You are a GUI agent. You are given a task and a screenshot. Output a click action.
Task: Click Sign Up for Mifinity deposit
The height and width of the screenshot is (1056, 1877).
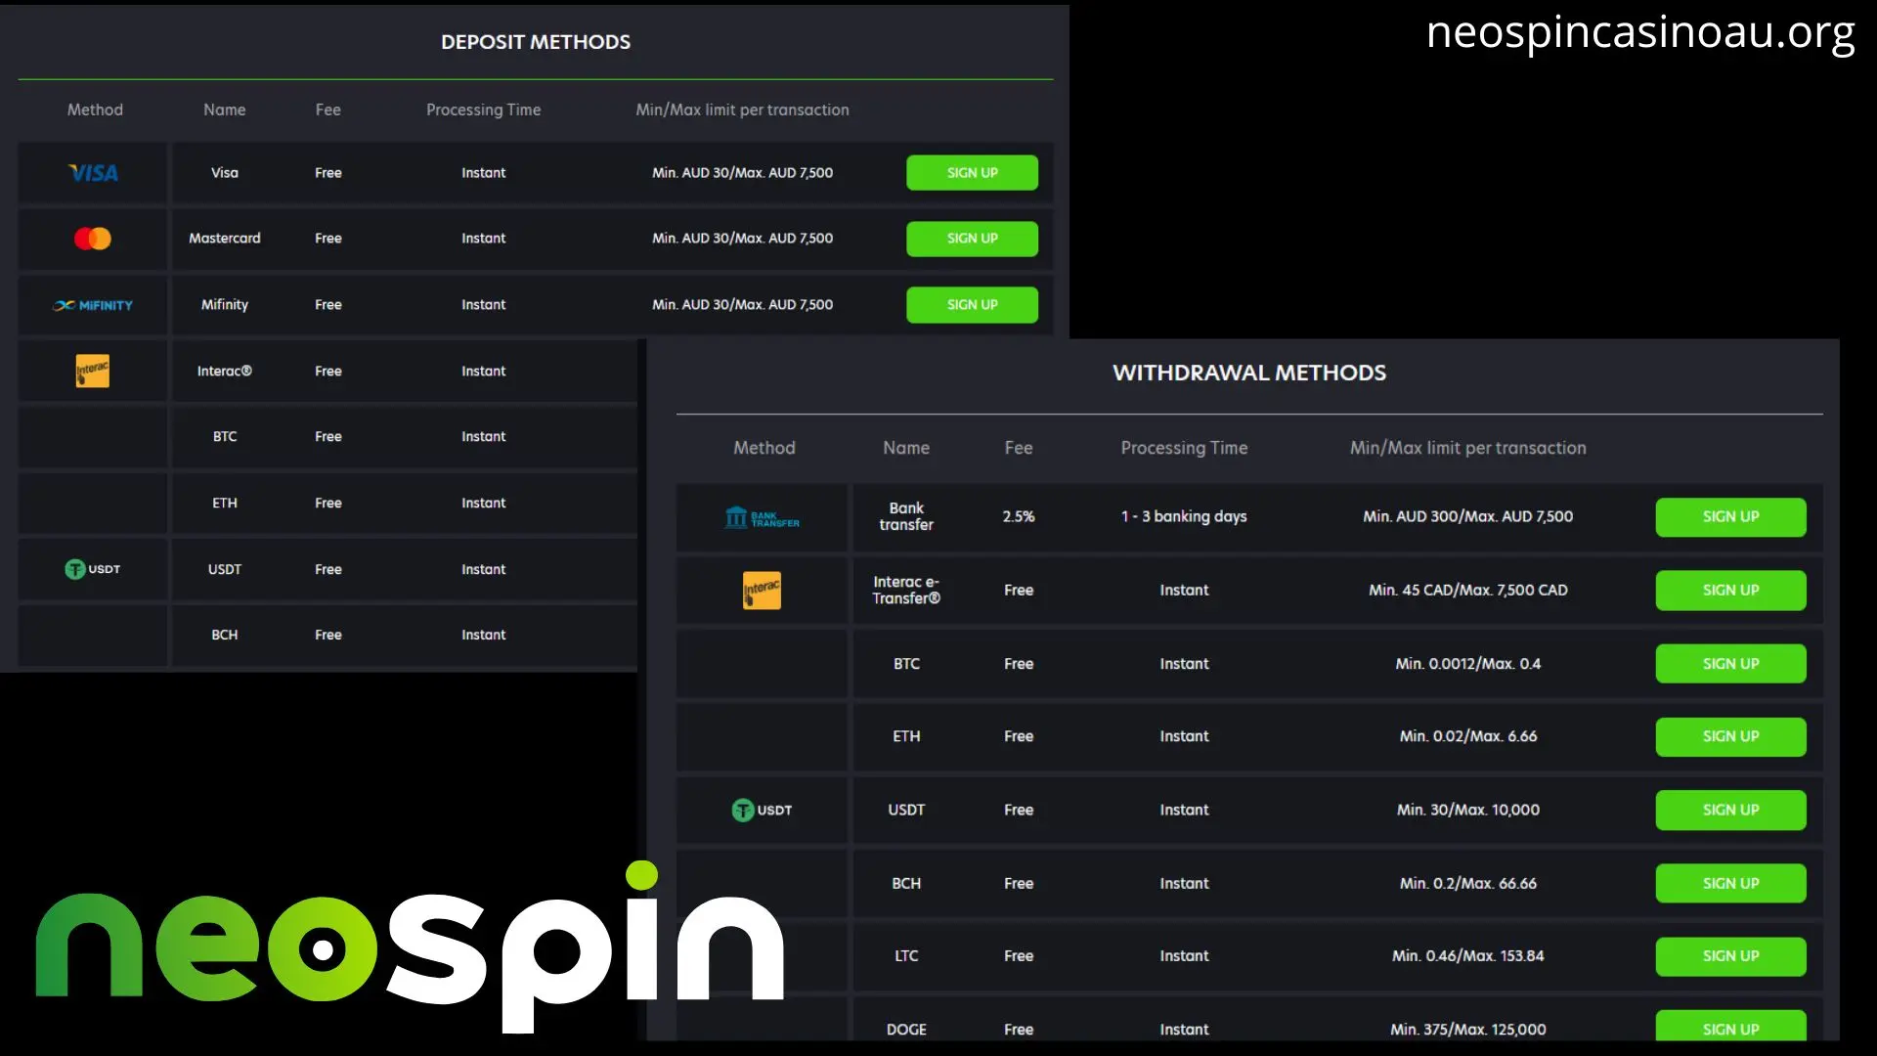coord(972,305)
